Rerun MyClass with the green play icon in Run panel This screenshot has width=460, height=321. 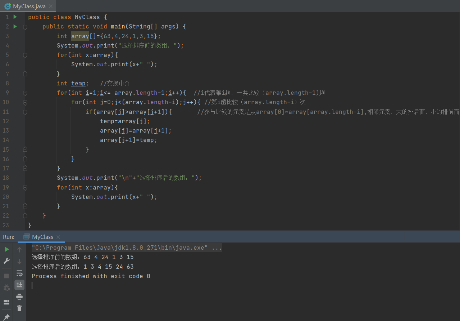click(6, 249)
